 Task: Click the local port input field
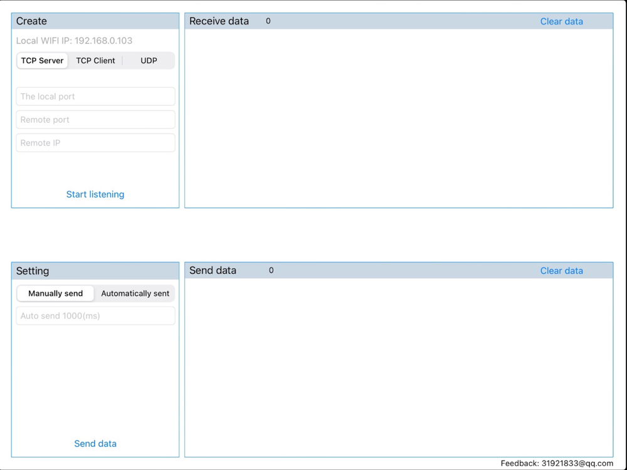[95, 97]
